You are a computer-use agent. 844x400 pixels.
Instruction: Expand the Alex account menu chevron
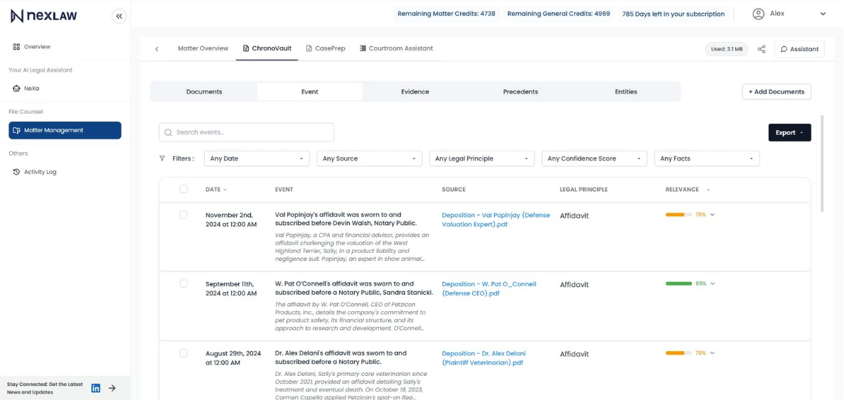(823, 14)
